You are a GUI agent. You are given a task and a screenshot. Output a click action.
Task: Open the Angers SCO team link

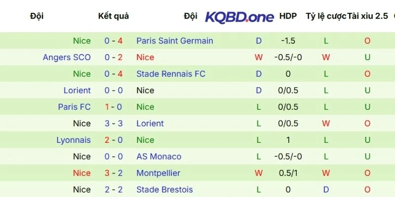click(x=67, y=58)
